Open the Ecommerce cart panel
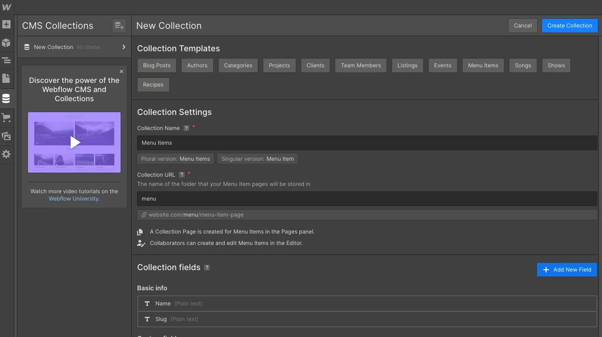 click(x=6, y=118)
